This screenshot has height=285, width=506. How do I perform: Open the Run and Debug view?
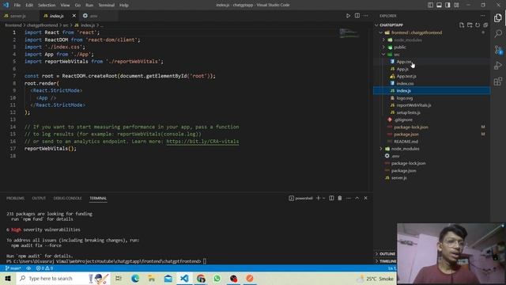pyautogui.click(x=498, y=66)
